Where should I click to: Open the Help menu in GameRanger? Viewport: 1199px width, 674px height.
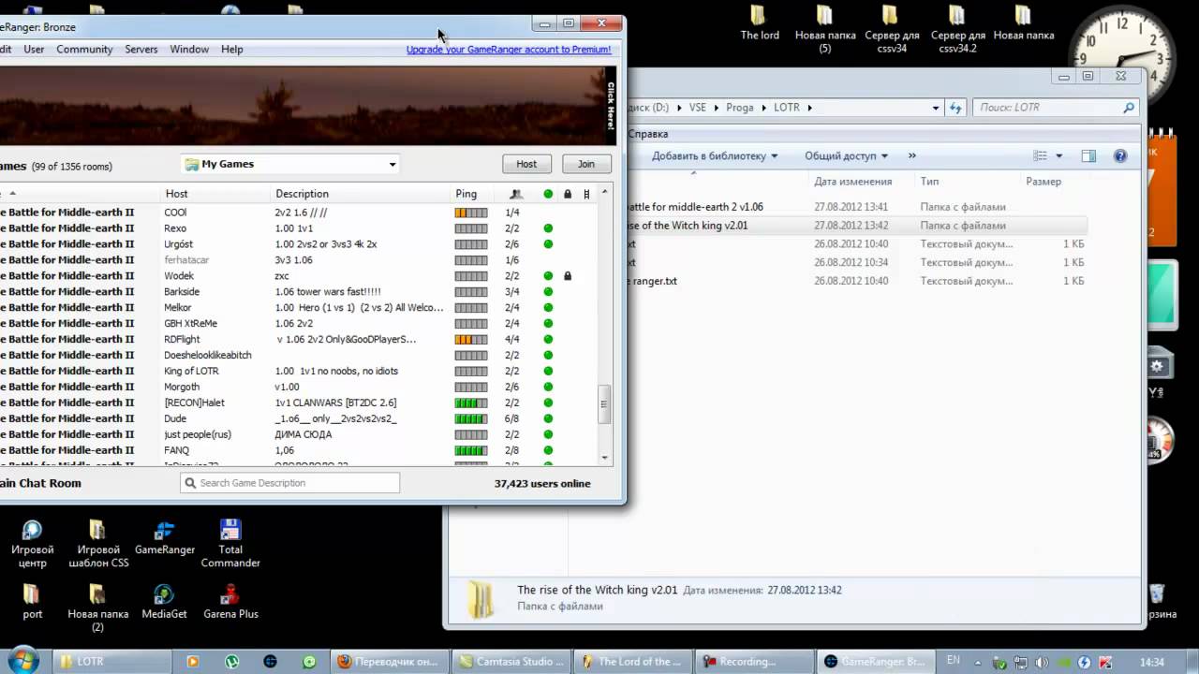tap(231, 49)
